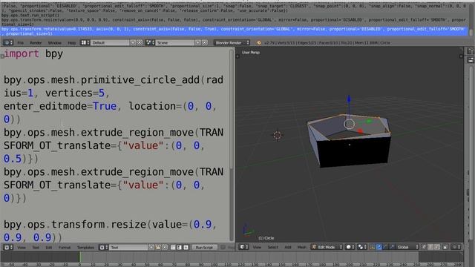Open the text editor View menu
This screenshot has height=267, width=475.
tap(22, 248)
